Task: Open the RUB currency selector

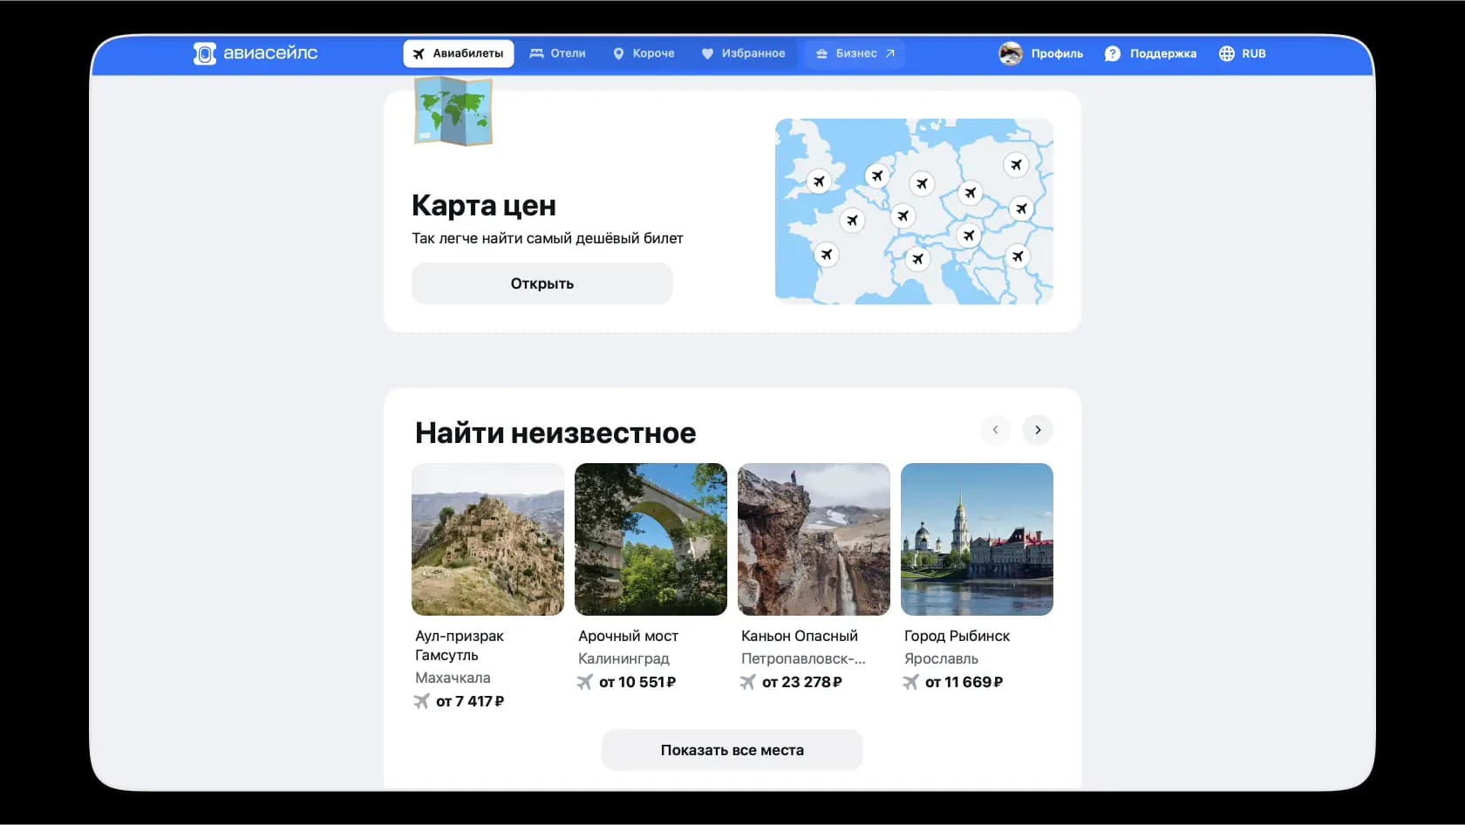Action: [x=1243, y=53]
